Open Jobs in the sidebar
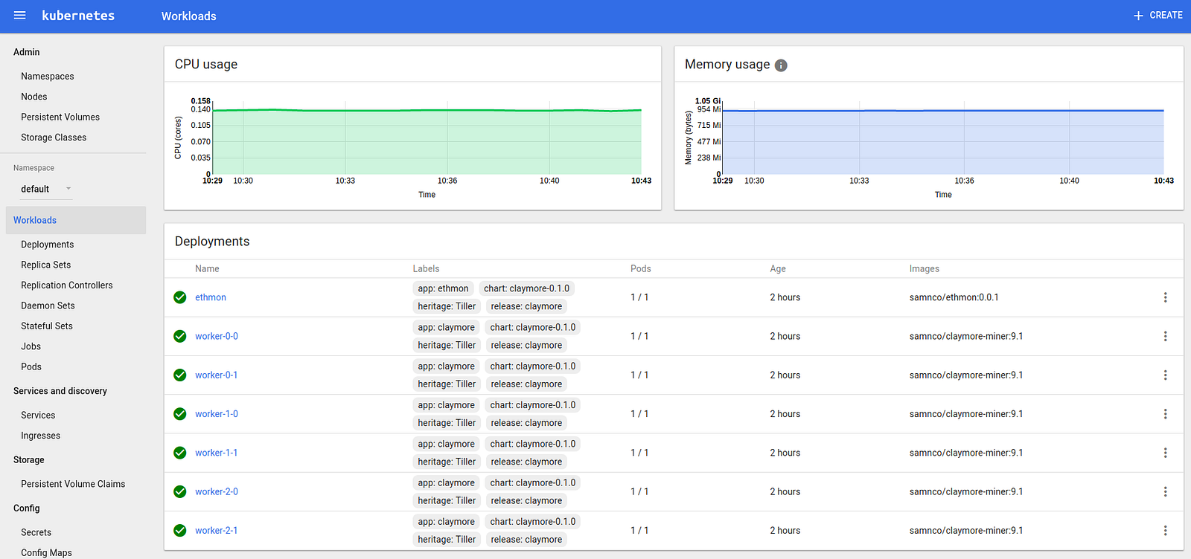 coord(31,346)
